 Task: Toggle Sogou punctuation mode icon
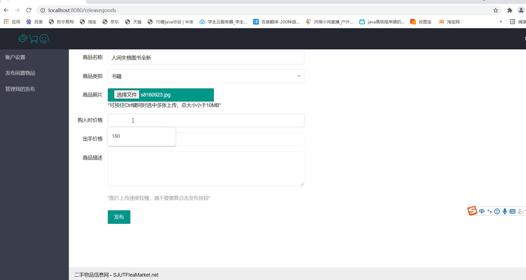tap(490, 211)
